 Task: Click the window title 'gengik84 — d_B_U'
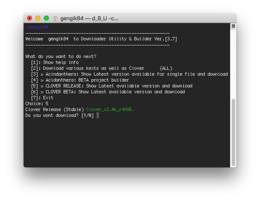tap(84, 18)
